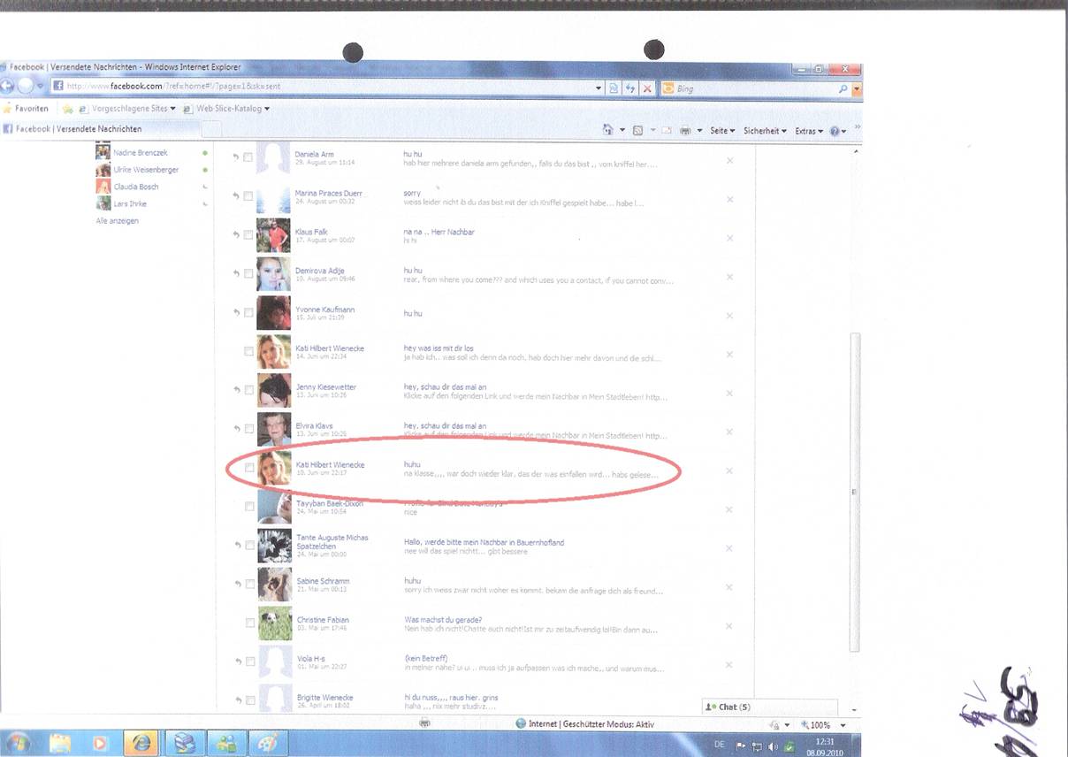Click the Bing search magnifier icon
The height and width of the screenshot is (757, 1068).
click(843, 88)
